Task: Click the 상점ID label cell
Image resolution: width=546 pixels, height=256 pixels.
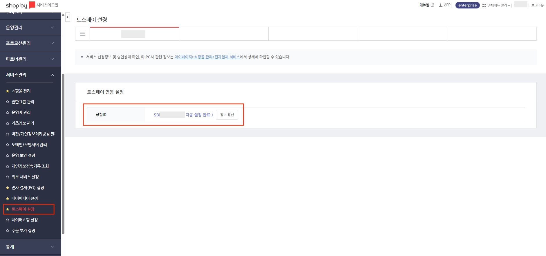Action: [x=116, y=115]
